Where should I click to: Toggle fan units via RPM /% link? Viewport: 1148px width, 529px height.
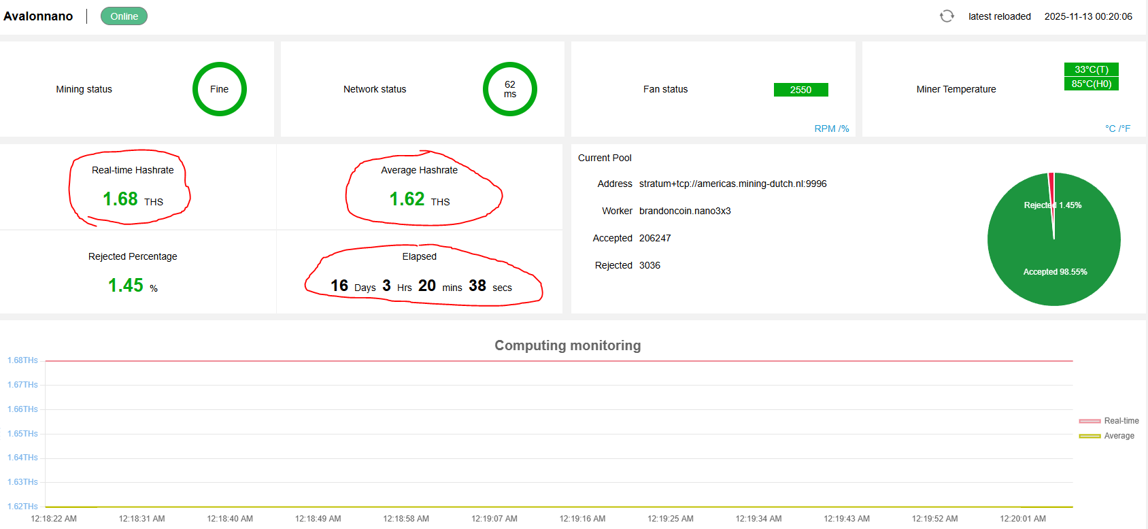[831, 129]
